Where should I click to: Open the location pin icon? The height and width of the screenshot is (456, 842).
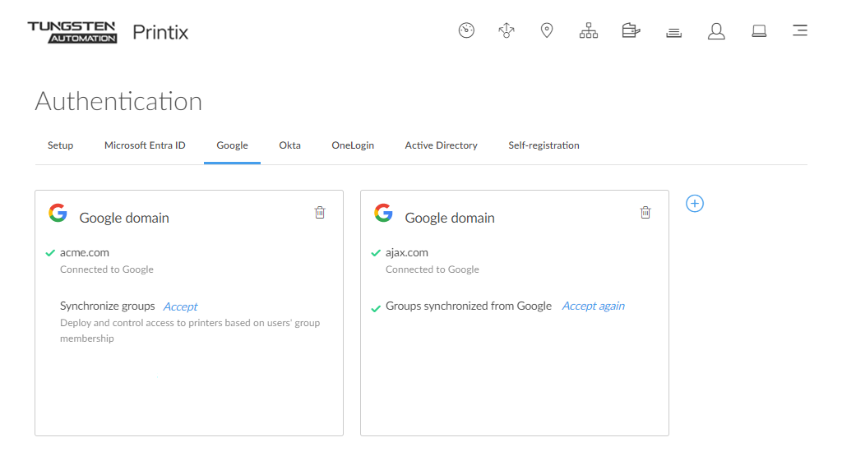click(x=547, y=31)
